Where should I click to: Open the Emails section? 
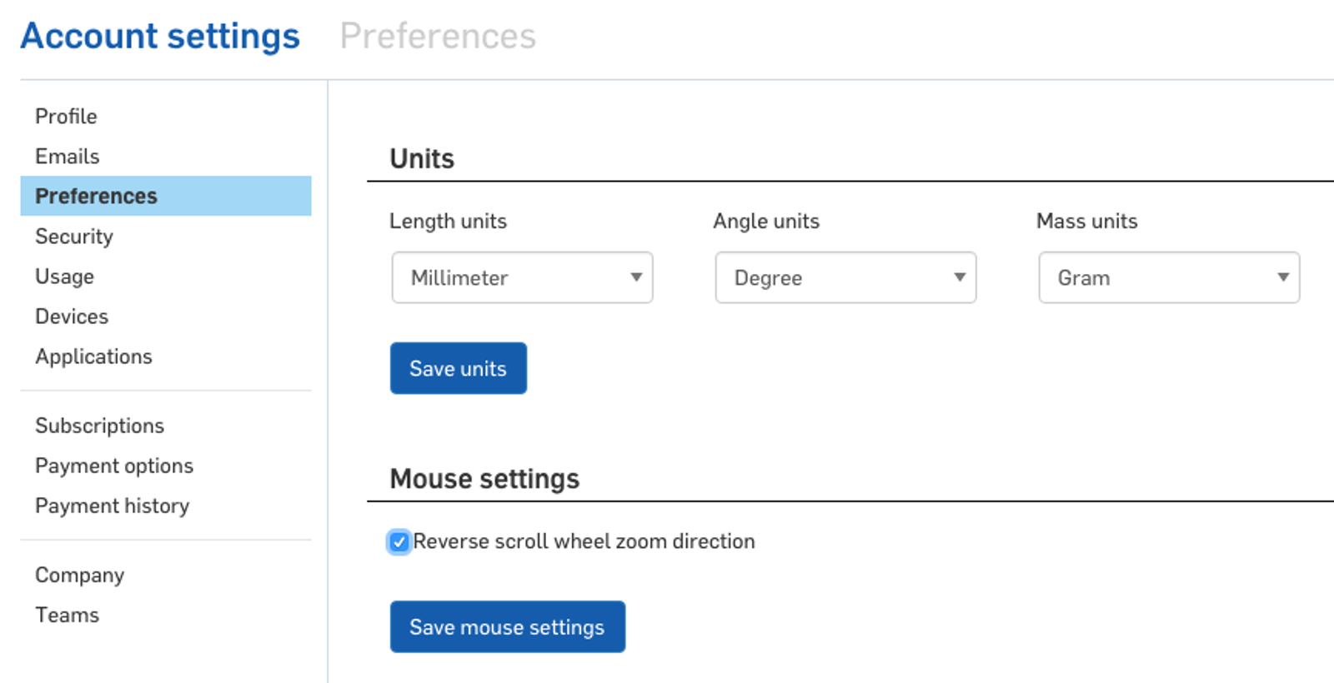coord(67,157)
